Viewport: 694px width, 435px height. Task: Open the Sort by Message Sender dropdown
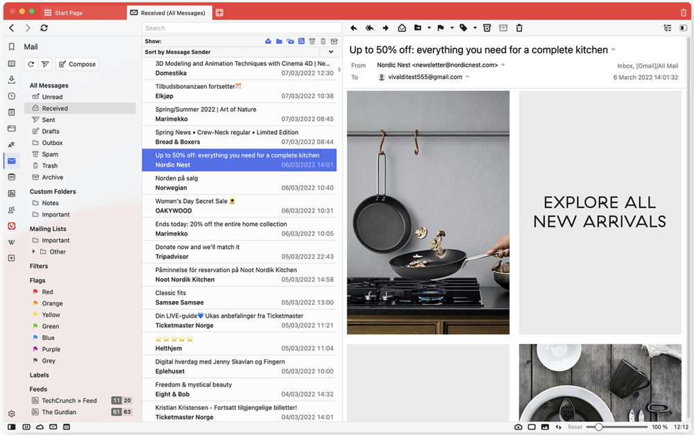pyautogui.click(x=331, y=51)
